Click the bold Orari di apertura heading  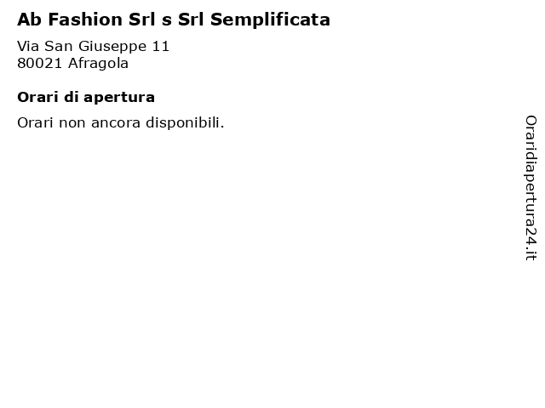pos(86,97)
